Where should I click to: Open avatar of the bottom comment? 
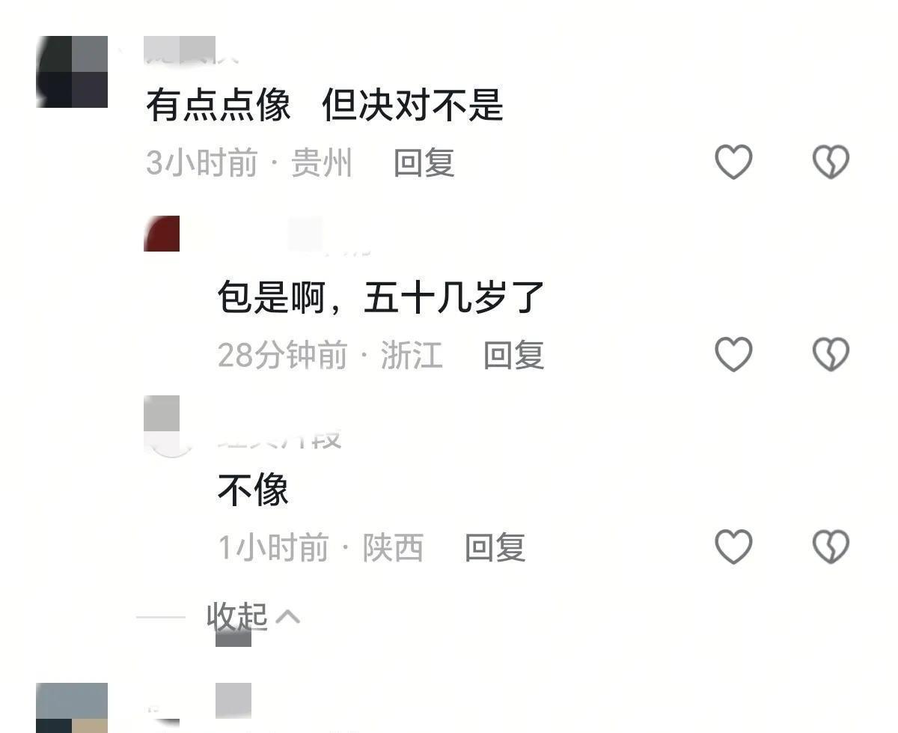click(x=72, y=708)
